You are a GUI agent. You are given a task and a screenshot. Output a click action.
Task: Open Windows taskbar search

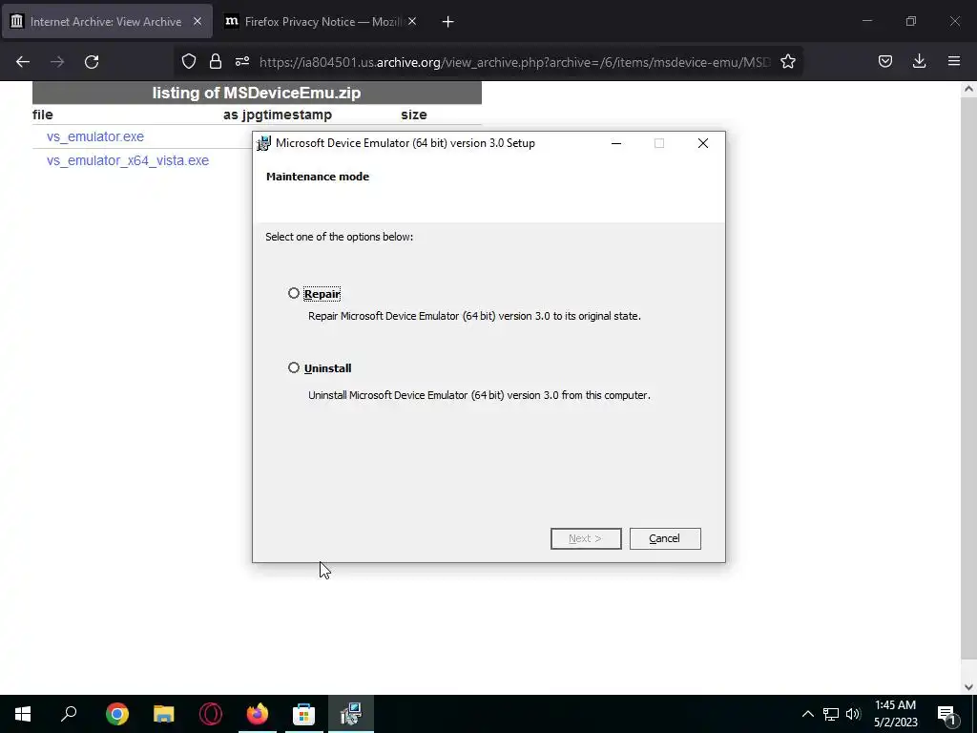tap(69, 714)
